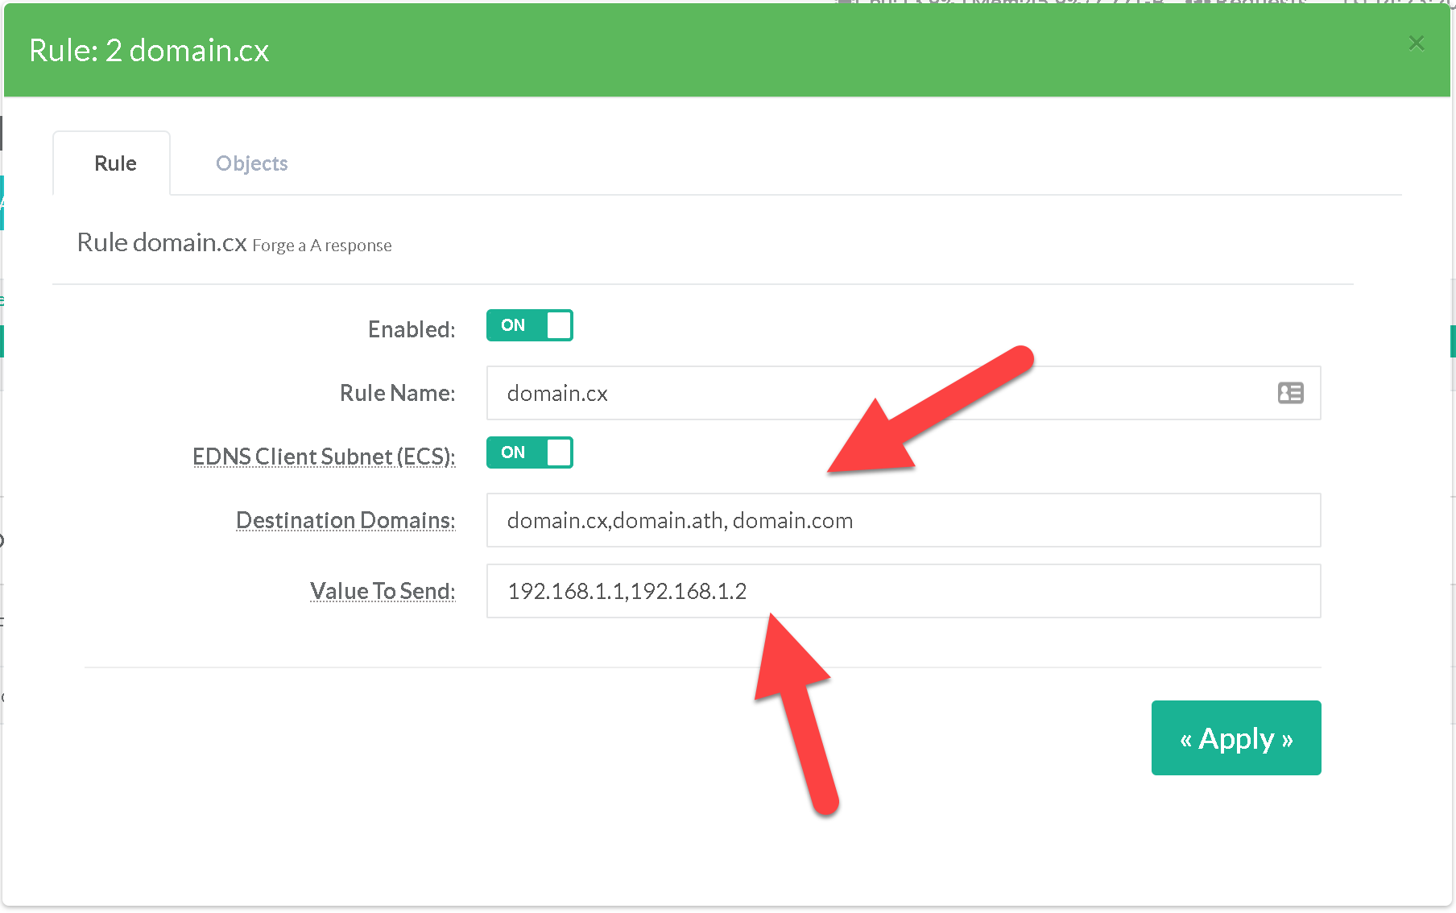Image resolution: width=1456 pixels, height=913 pixels.
Task: Click the white knob on the ECS switch
Action: tap(558, 452)
